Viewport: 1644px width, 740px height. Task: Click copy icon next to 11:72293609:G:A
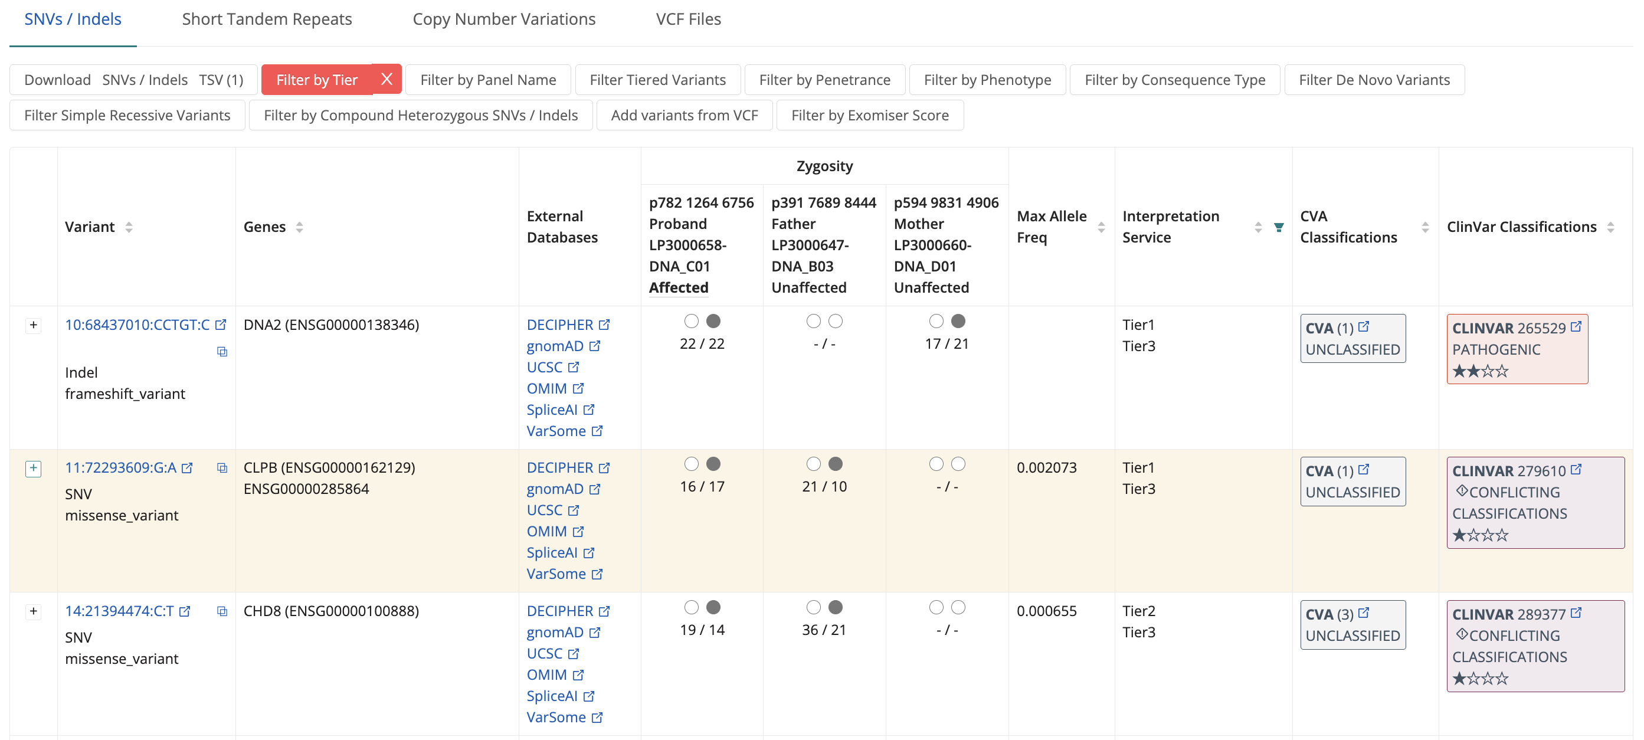[222, 468]
